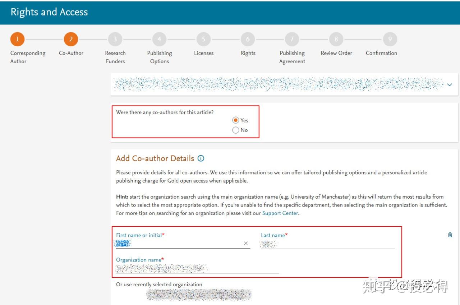Open step 4 Publishing Options

click(159, 39)
